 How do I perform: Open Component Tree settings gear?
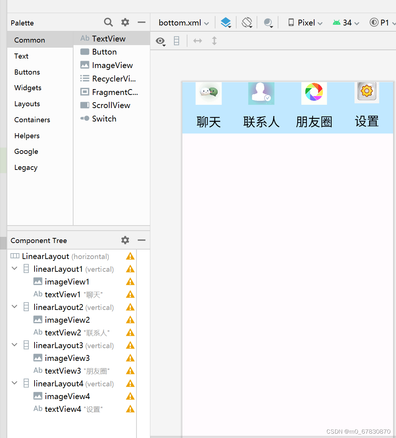click(x=125, y=240)
